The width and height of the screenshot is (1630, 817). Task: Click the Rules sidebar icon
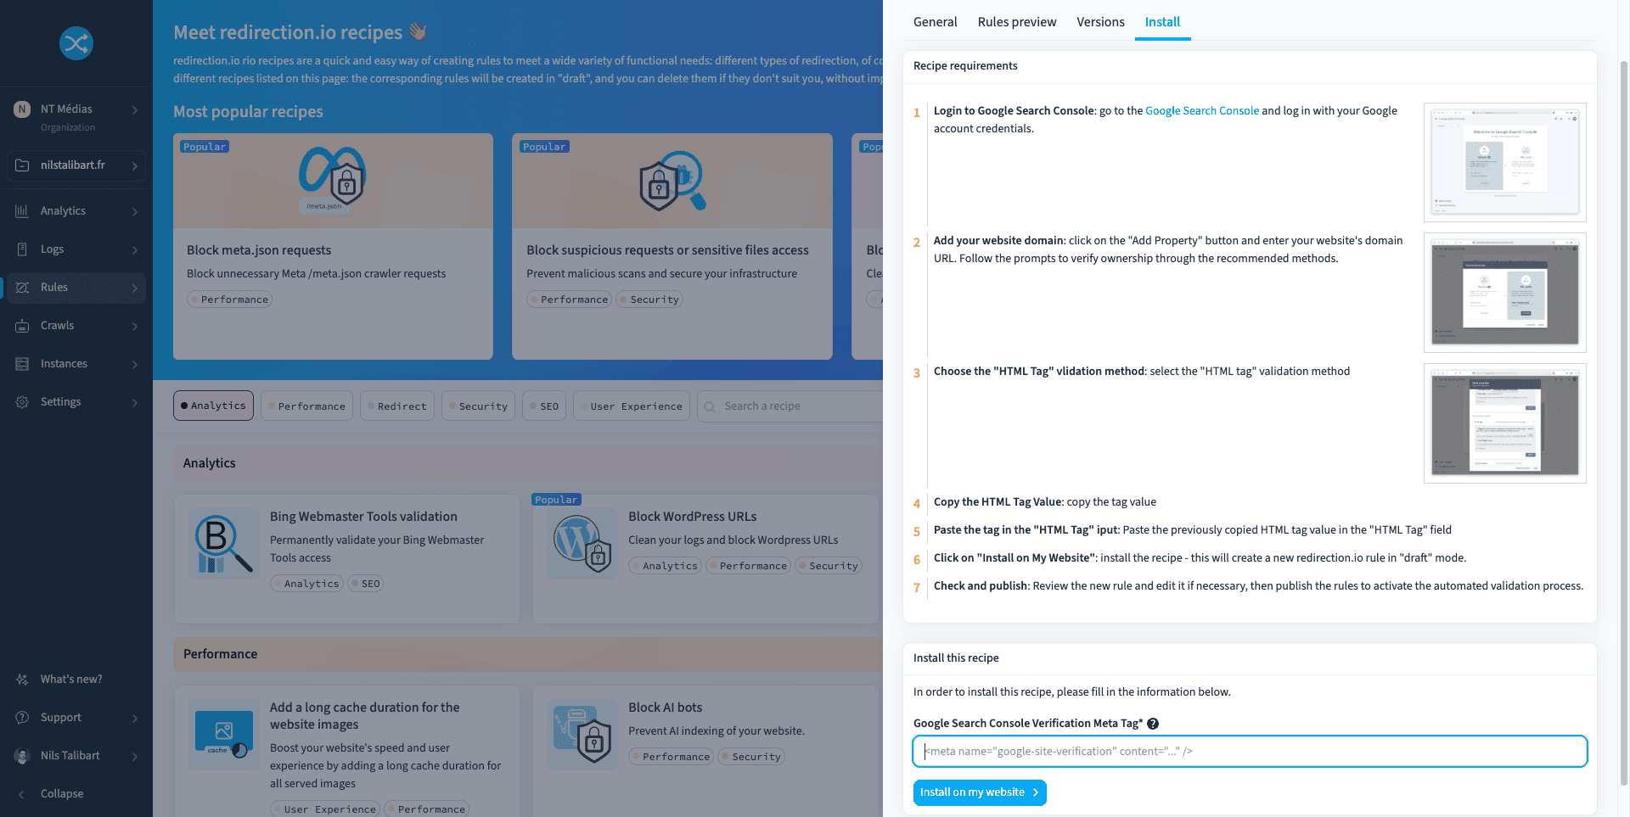[x=22, y=288]
